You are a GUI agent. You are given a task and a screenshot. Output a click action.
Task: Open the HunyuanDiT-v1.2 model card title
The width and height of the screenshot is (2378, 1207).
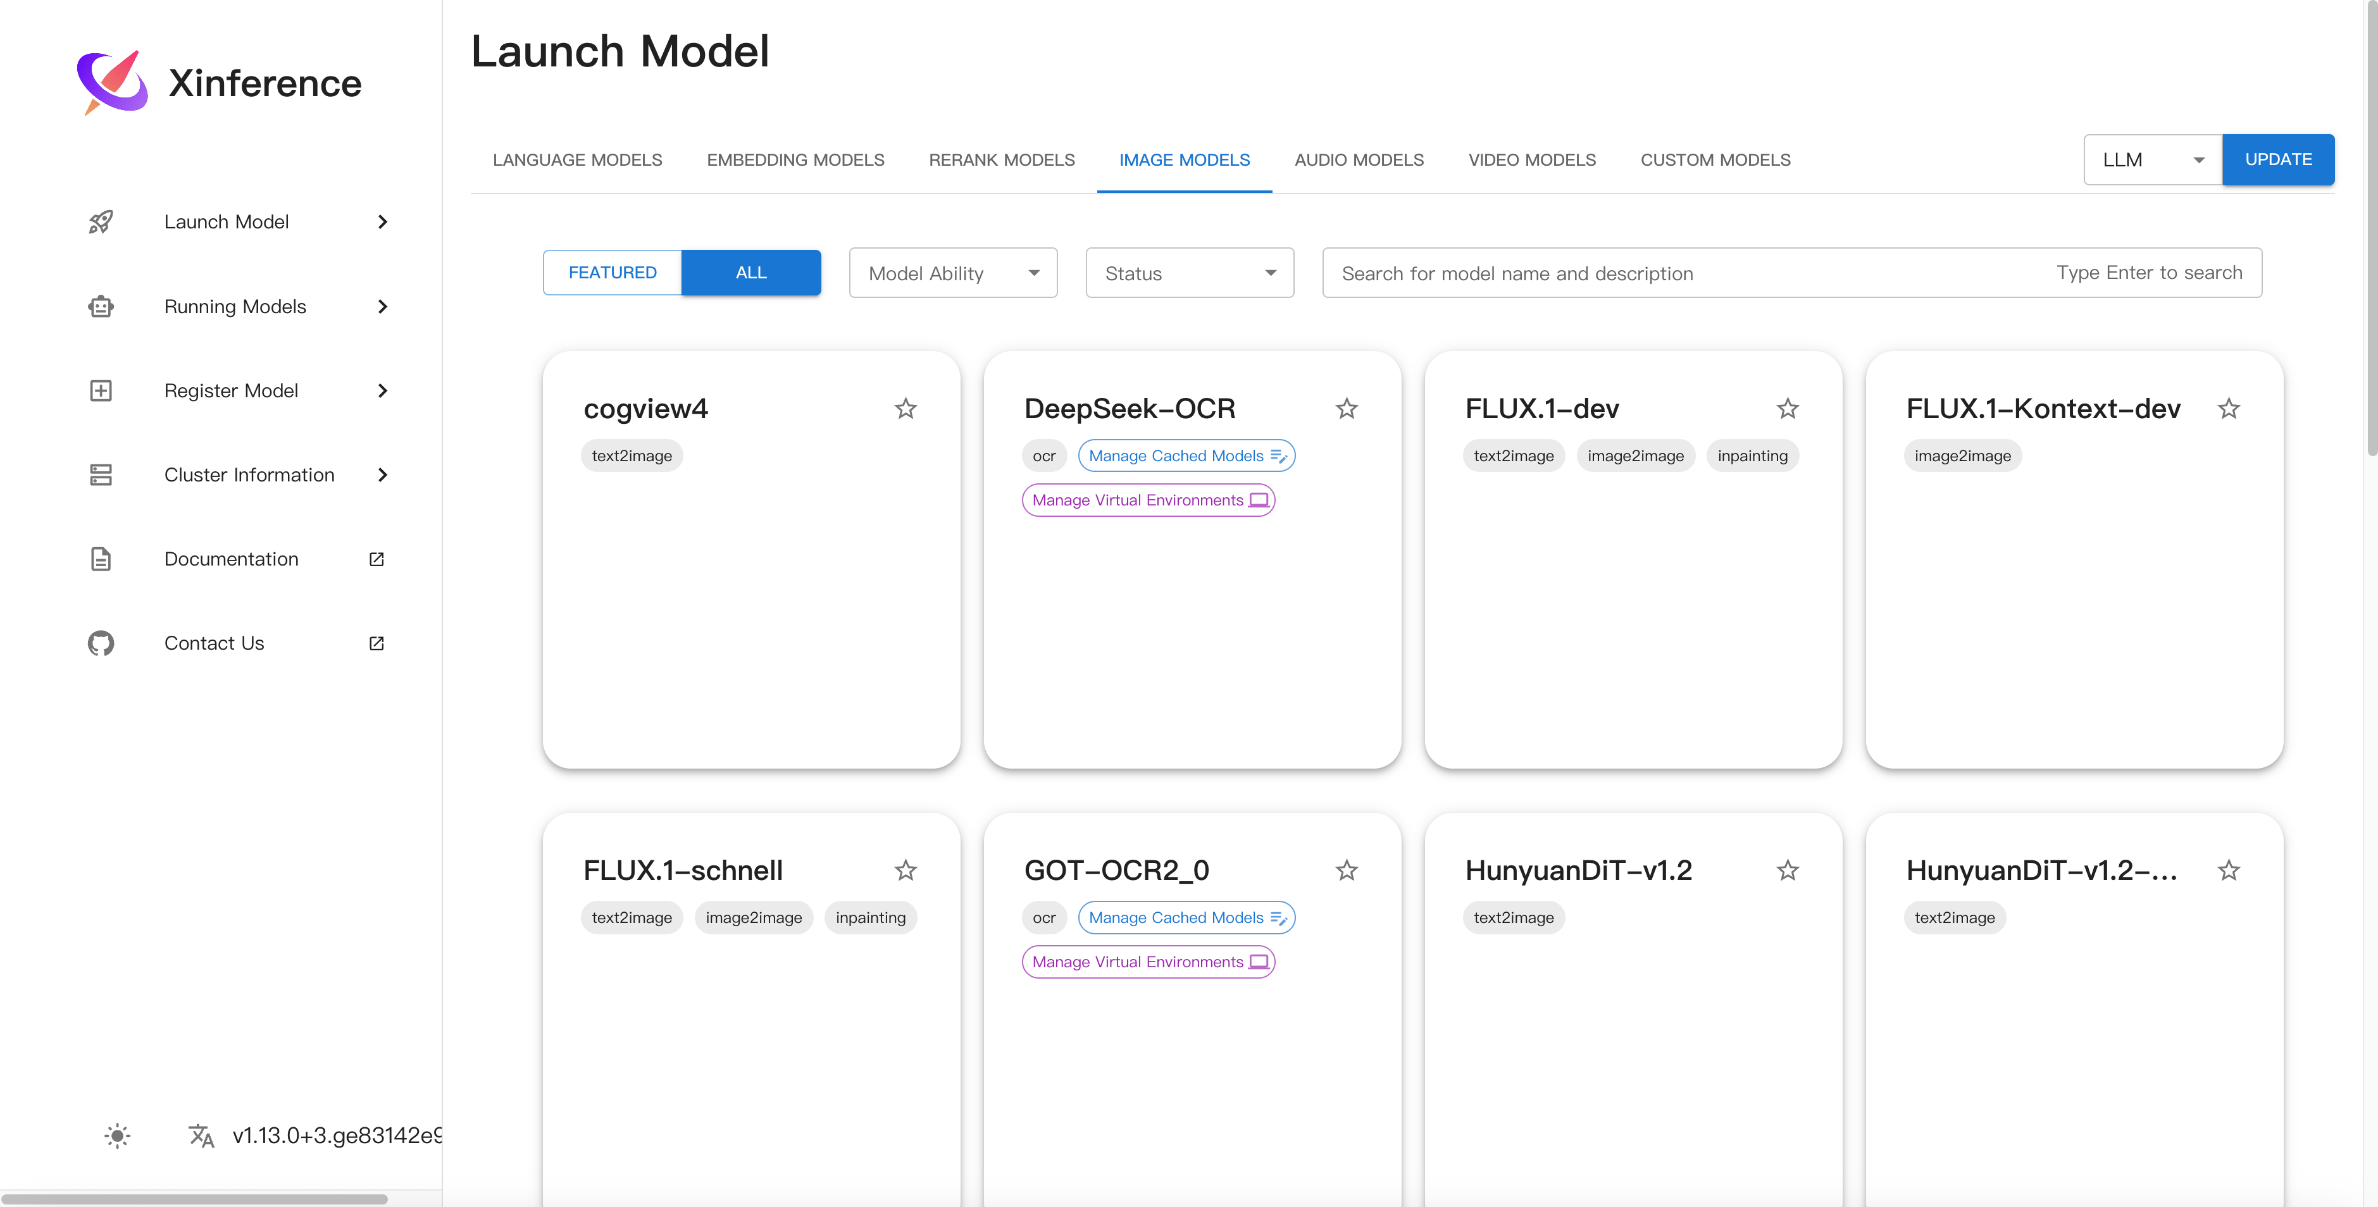pyautogui.click(x=1579, y=869)
